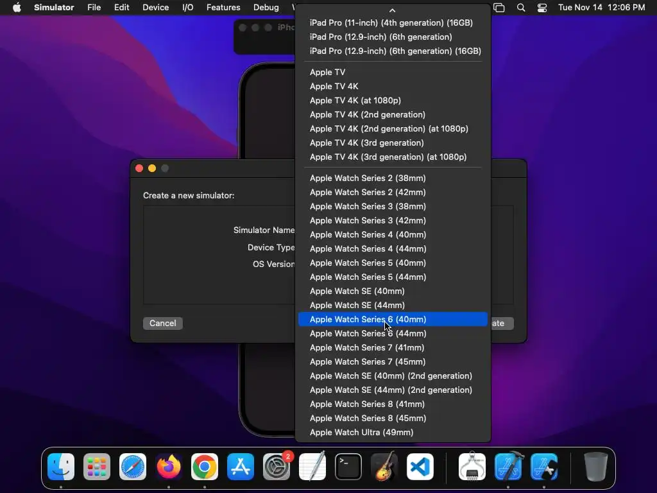Launch Firefox from the dock
657x493 pixels.
pos(169,467)
